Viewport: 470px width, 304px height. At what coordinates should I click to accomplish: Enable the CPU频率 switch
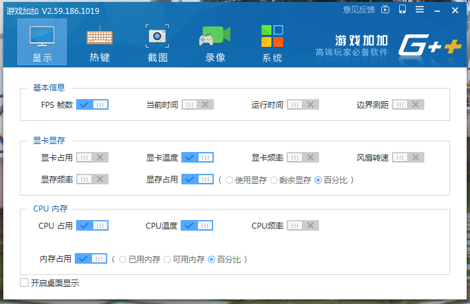coord(303,225)
